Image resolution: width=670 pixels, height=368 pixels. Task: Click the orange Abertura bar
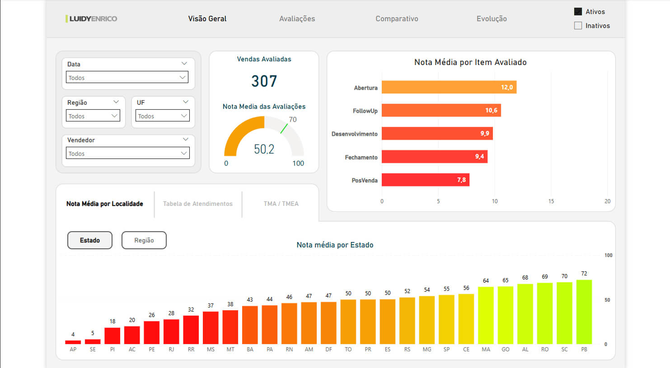click(449, 87)
